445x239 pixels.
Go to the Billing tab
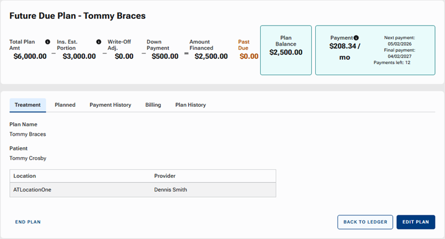(x=153, y=105)
